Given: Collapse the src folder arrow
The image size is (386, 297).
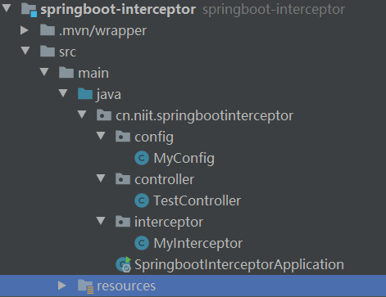Looking at the screenshot, I should [25, 51].
